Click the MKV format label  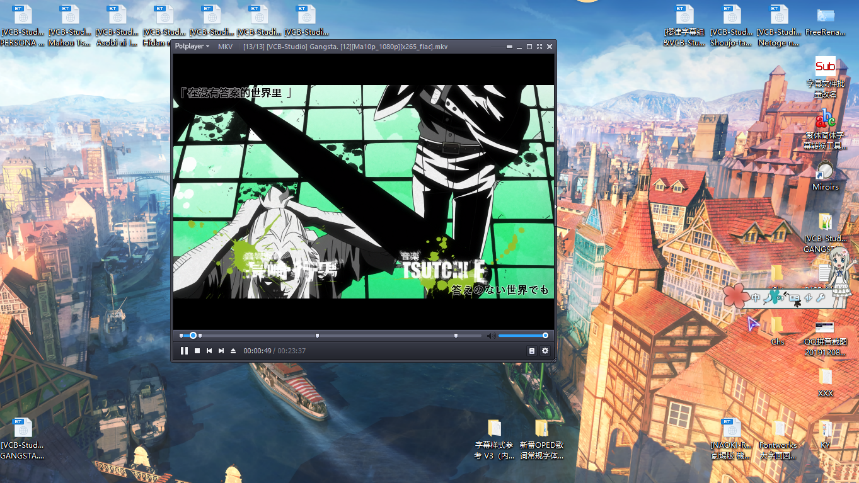click(x=225, y=47)
